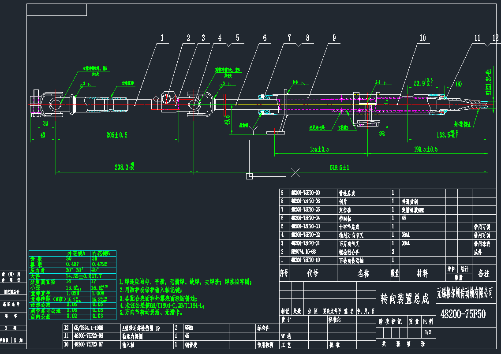Image resolution: width=501 pixels, height=354 pixels.
Task: Select the 材料 column header
Action: click(x=422, y=274)
